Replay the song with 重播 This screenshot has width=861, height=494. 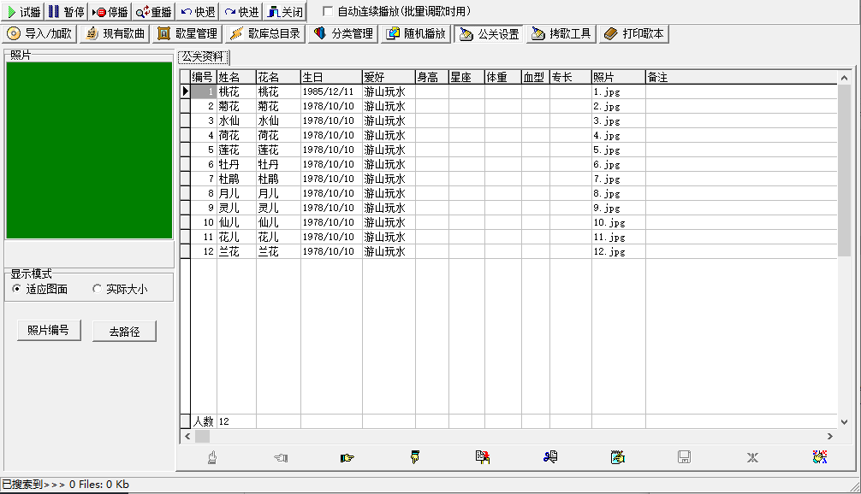click(154, 11)
